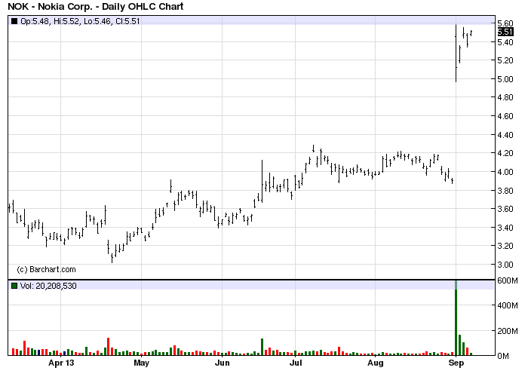Click the 3.20 price axis label
This screenshot has width=528, height=386.
[x=505, y=246]
